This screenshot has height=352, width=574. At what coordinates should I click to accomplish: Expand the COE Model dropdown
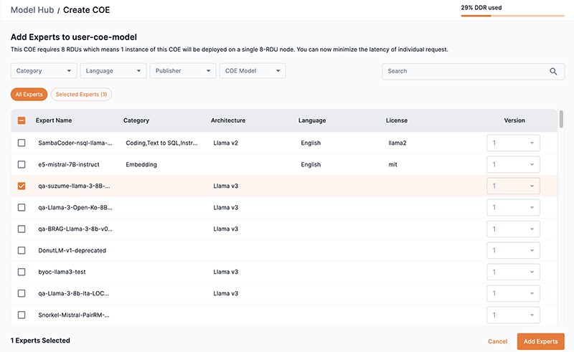[253, 71]
